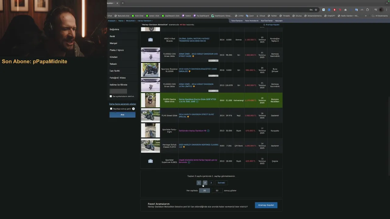This screenshot has width=390, height=219.
Task: Open the soner | Kick bookmark
Action: click(x=153, y=16)
